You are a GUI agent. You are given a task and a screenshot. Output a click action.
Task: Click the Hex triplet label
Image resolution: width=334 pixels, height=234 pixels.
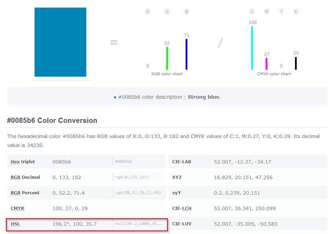click(x=23, y=162)
